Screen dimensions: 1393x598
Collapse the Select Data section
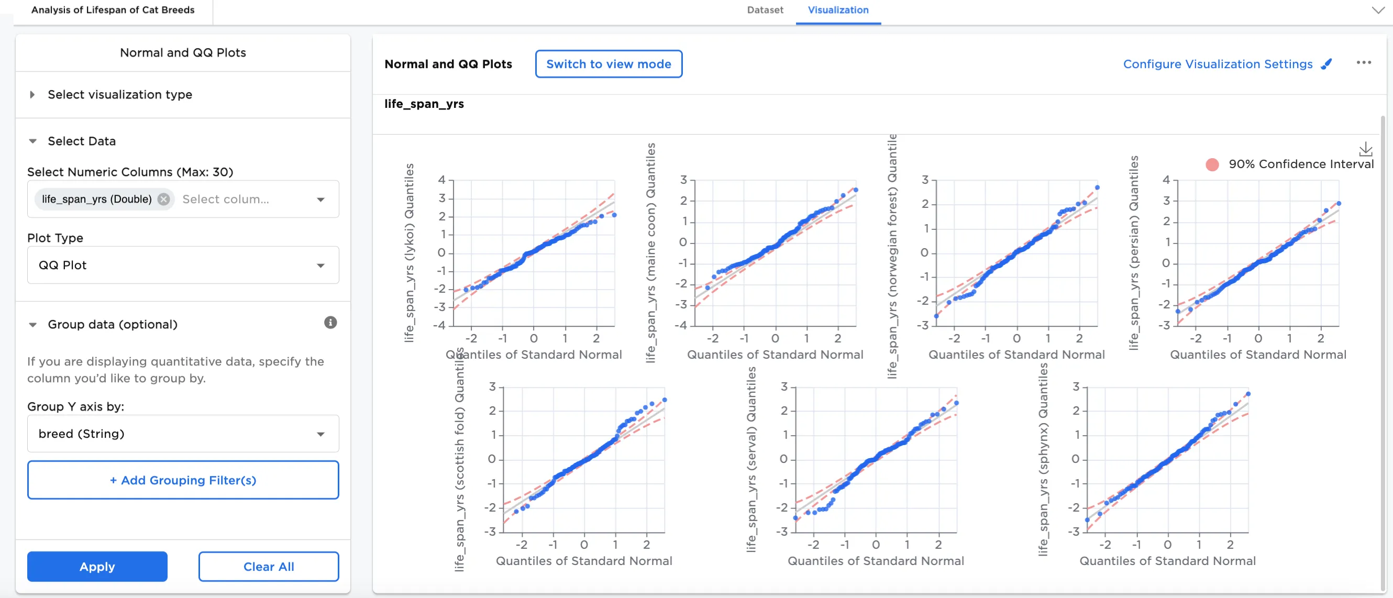coord(32,141)
